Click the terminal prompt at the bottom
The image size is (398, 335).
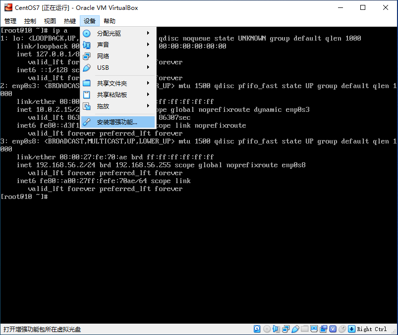click(24, 196)
